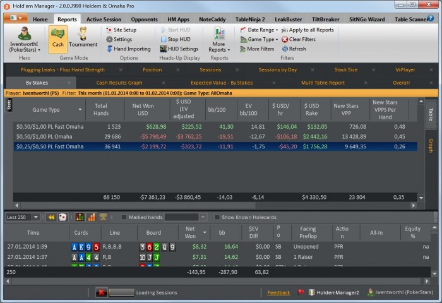Screen dimensions: 442x303
Task: Open Hand Importing
Action: pos(129,49)
